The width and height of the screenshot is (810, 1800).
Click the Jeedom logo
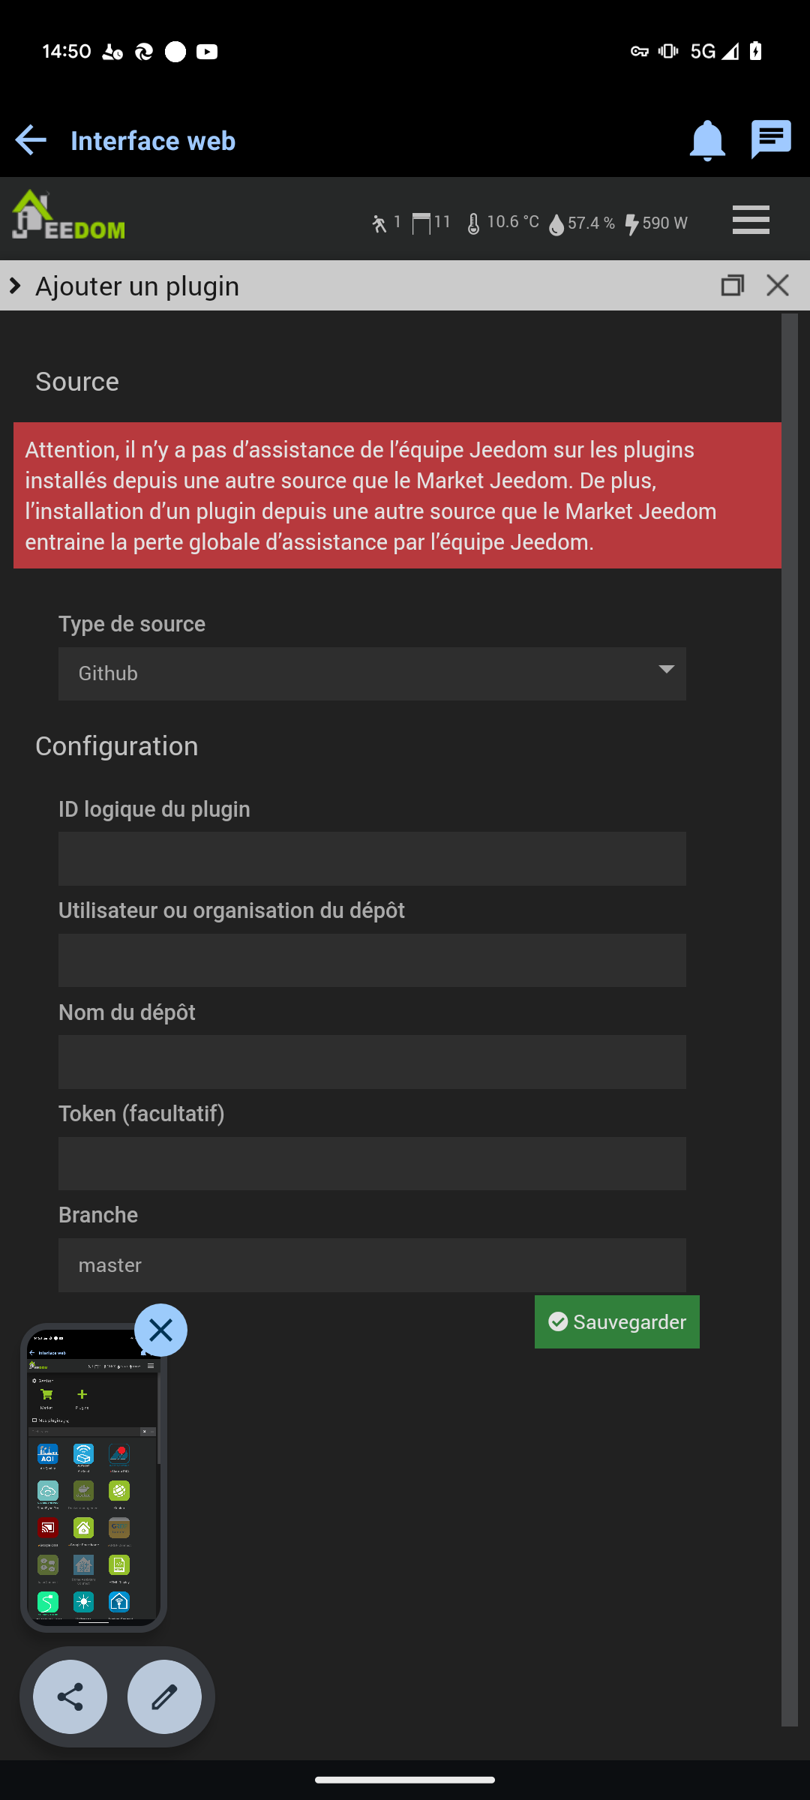[x=68, y=214]
